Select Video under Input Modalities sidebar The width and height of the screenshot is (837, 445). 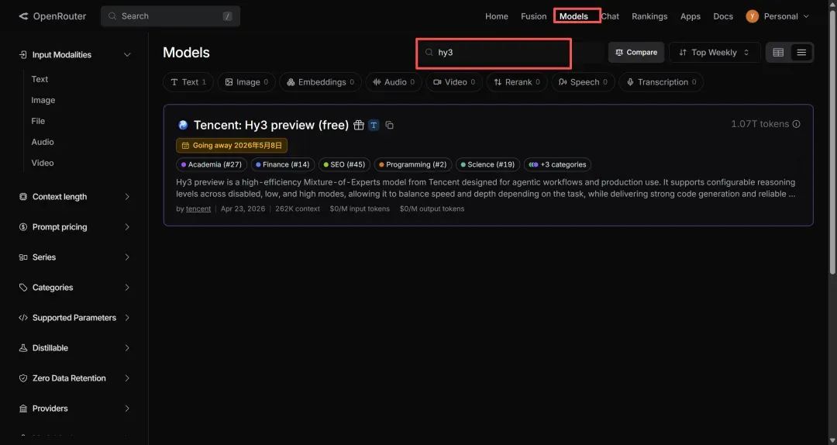coord(43,163)
